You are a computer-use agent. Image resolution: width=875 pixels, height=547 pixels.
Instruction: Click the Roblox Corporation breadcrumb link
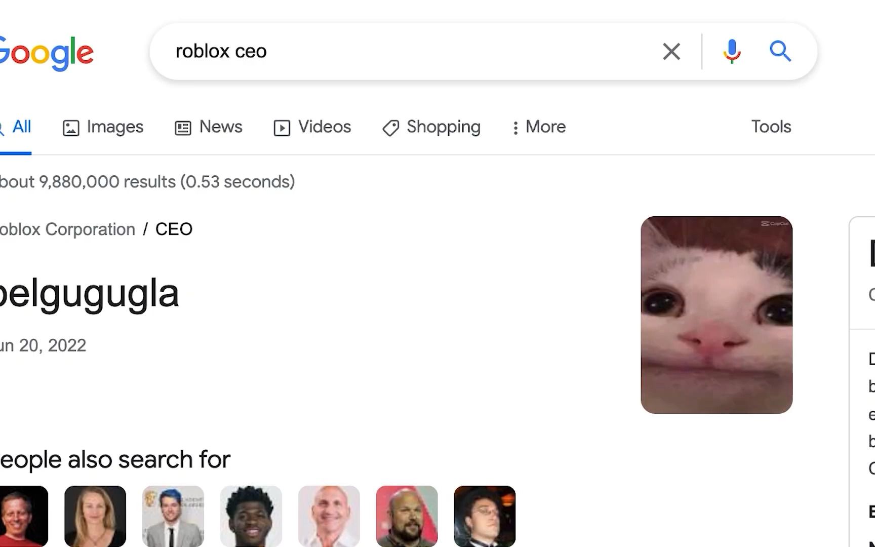67,229
